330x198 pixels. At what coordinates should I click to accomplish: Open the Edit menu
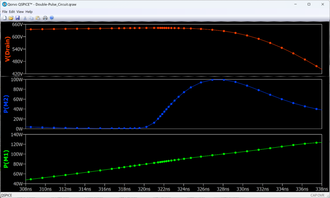12,12
